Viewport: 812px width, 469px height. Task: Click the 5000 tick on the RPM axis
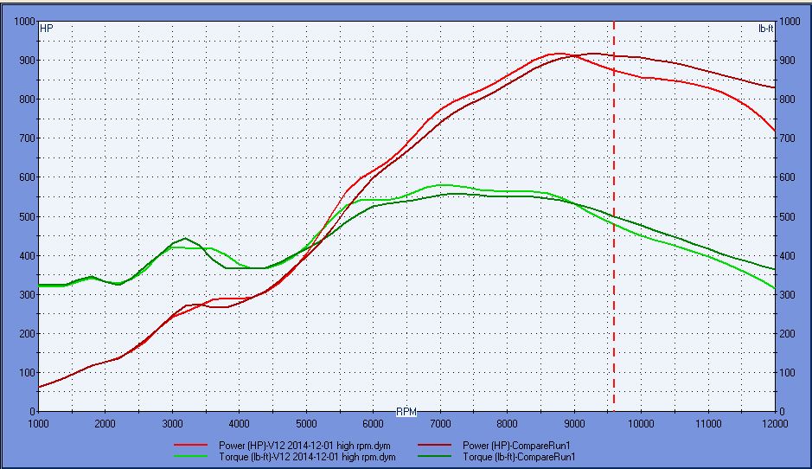[307, 424]
